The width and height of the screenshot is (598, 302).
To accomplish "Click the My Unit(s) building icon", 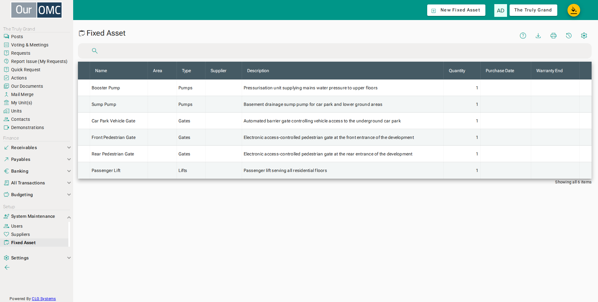I will 6,103.
